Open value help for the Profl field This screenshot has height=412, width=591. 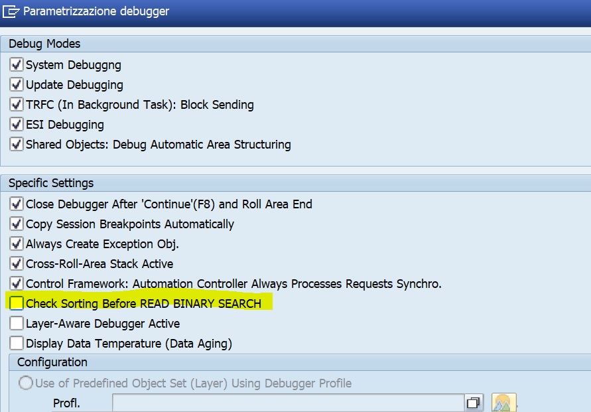point(472,402)
